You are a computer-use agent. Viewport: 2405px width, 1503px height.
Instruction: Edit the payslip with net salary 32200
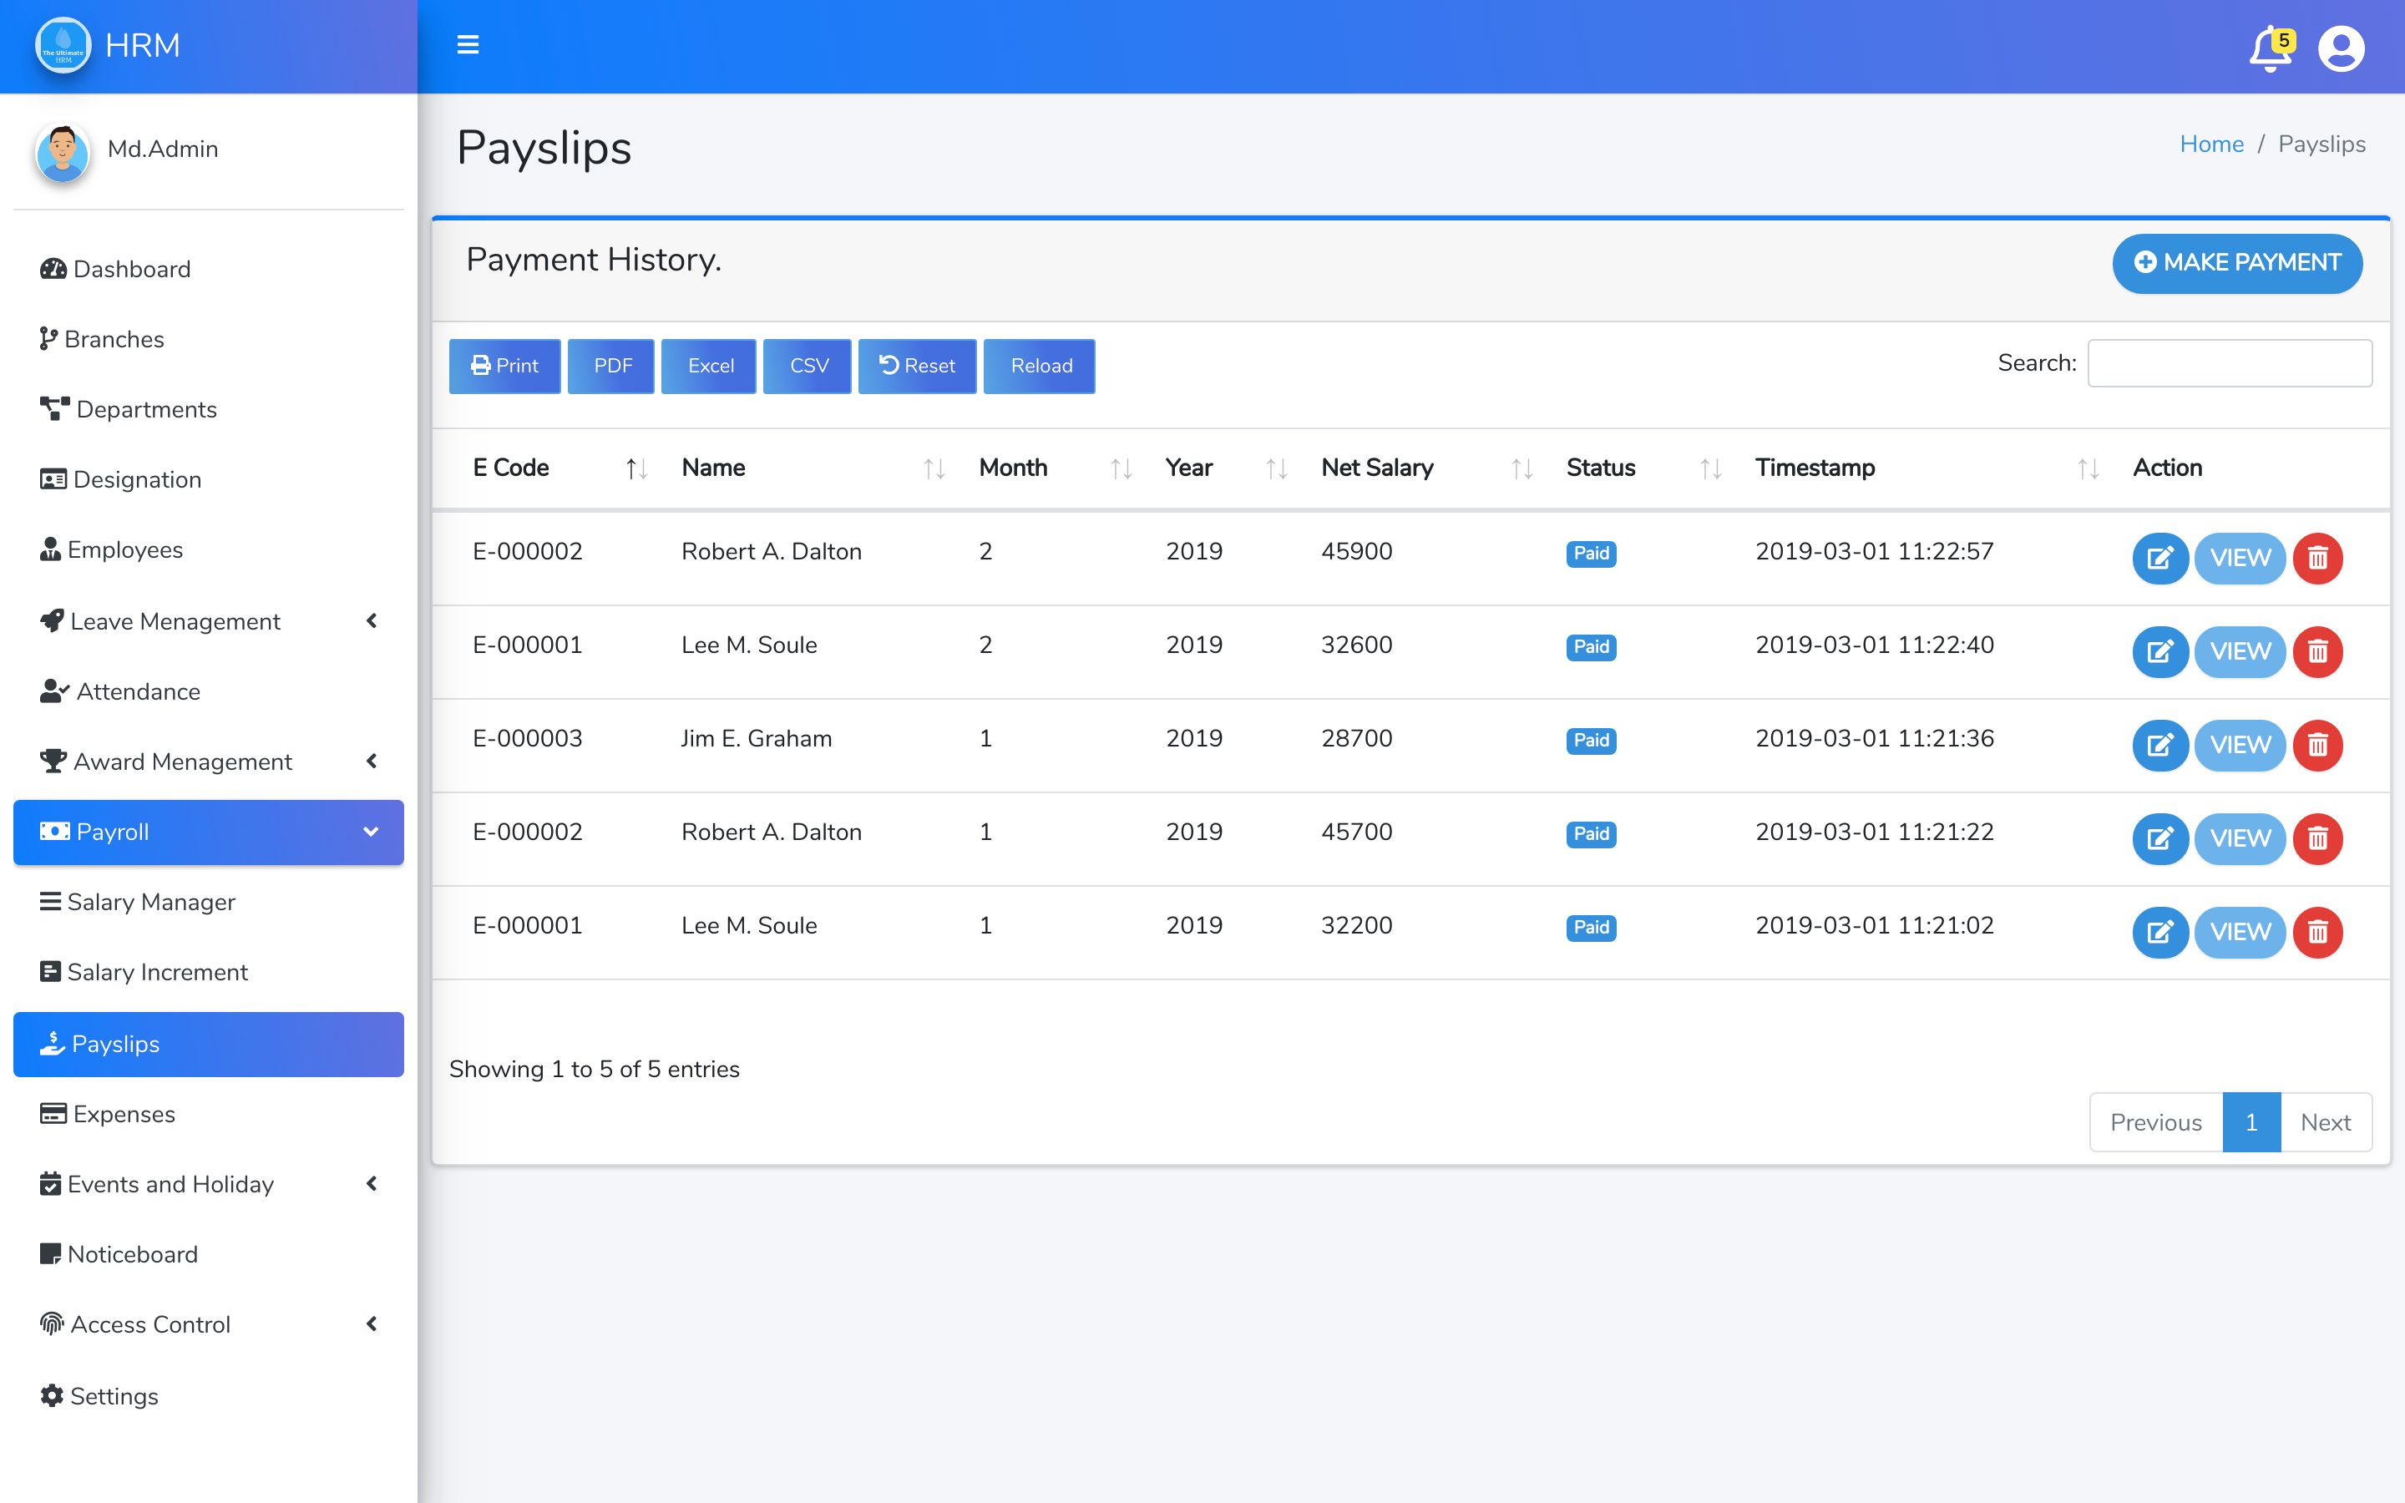(2159, 931)
